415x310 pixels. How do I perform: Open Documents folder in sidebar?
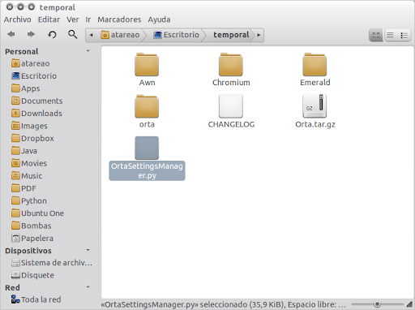tap(37, 101)
